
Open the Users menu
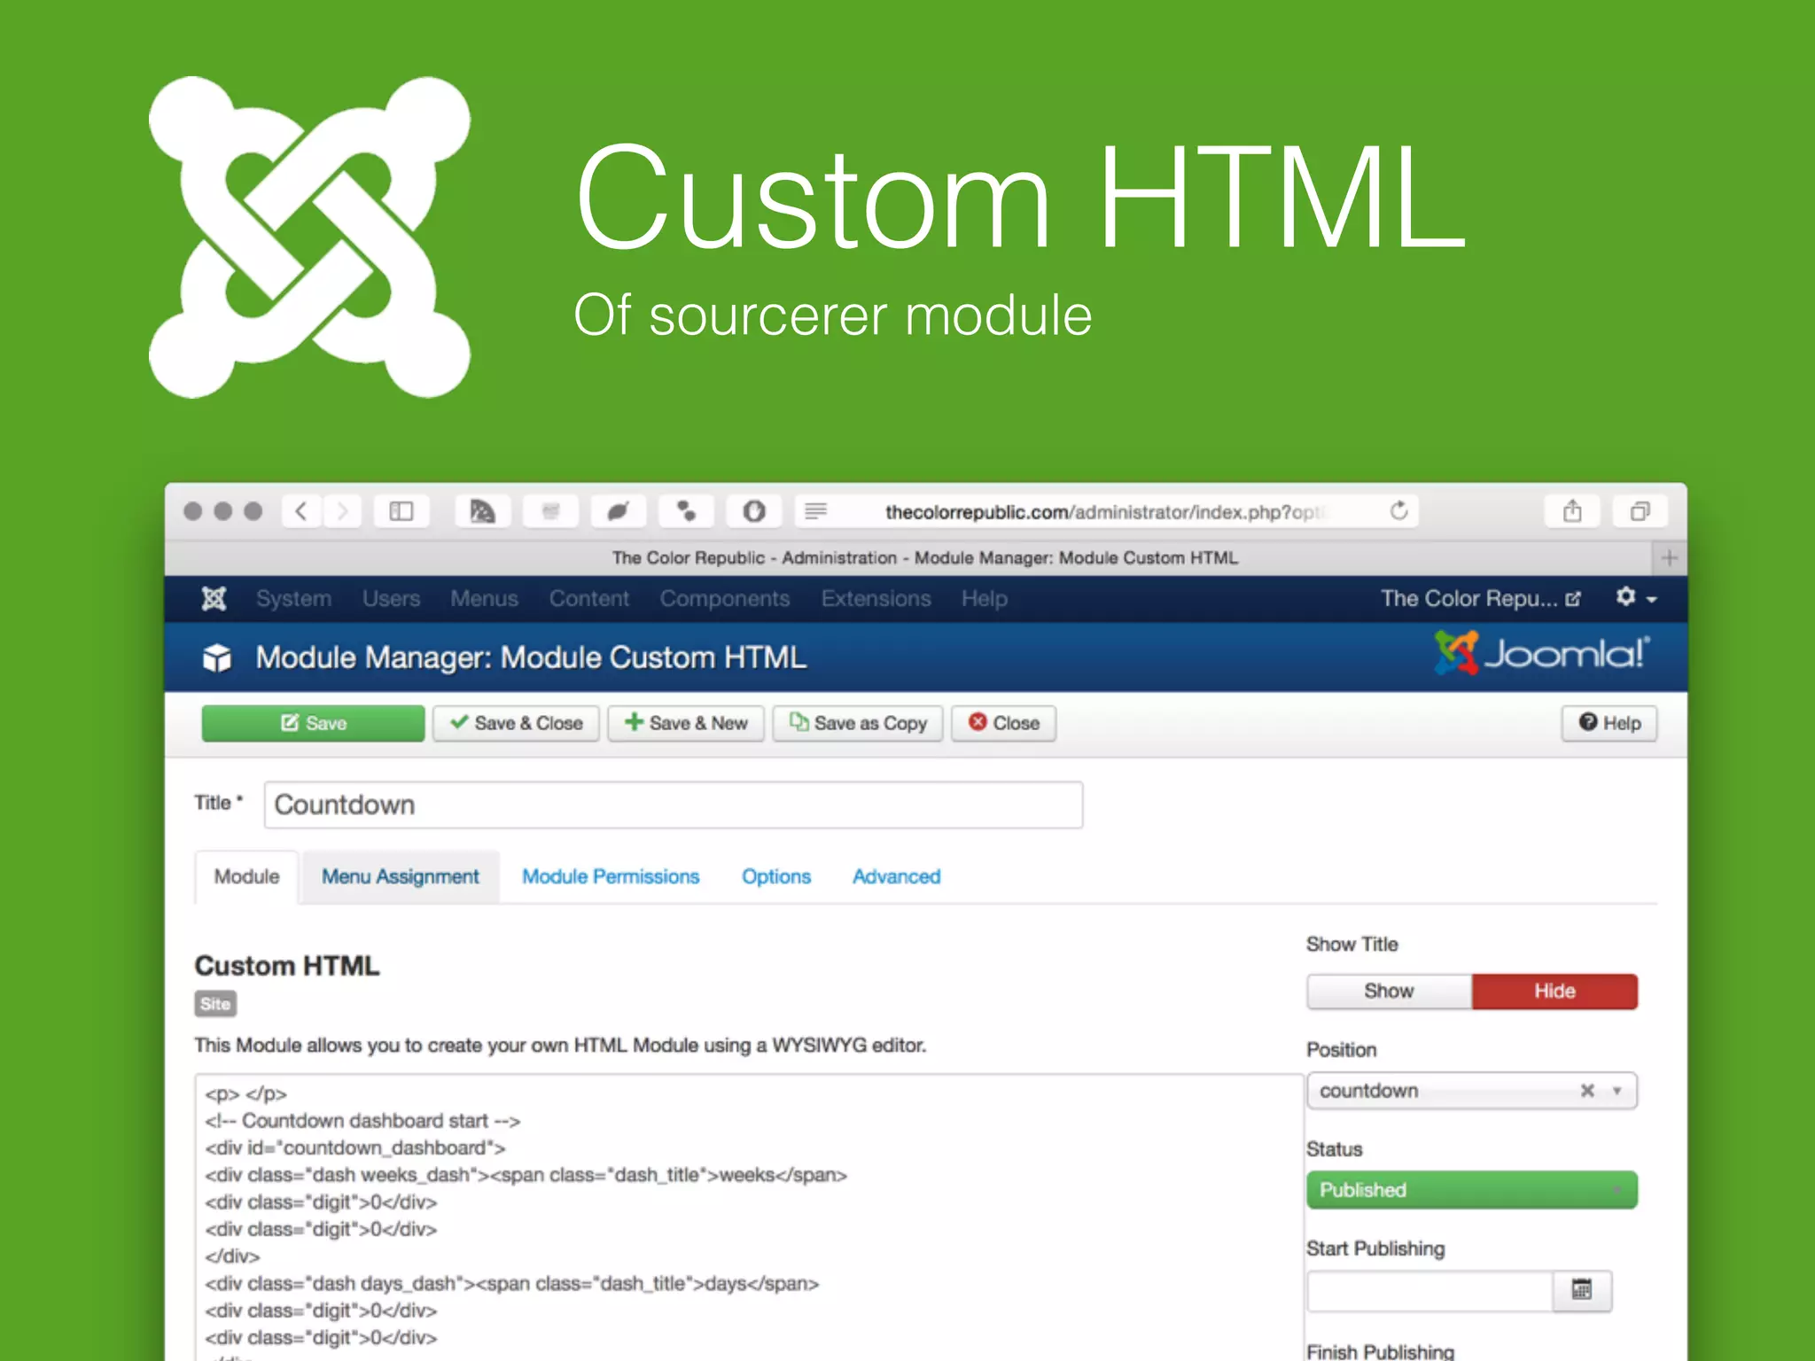[x=391, y=599]
